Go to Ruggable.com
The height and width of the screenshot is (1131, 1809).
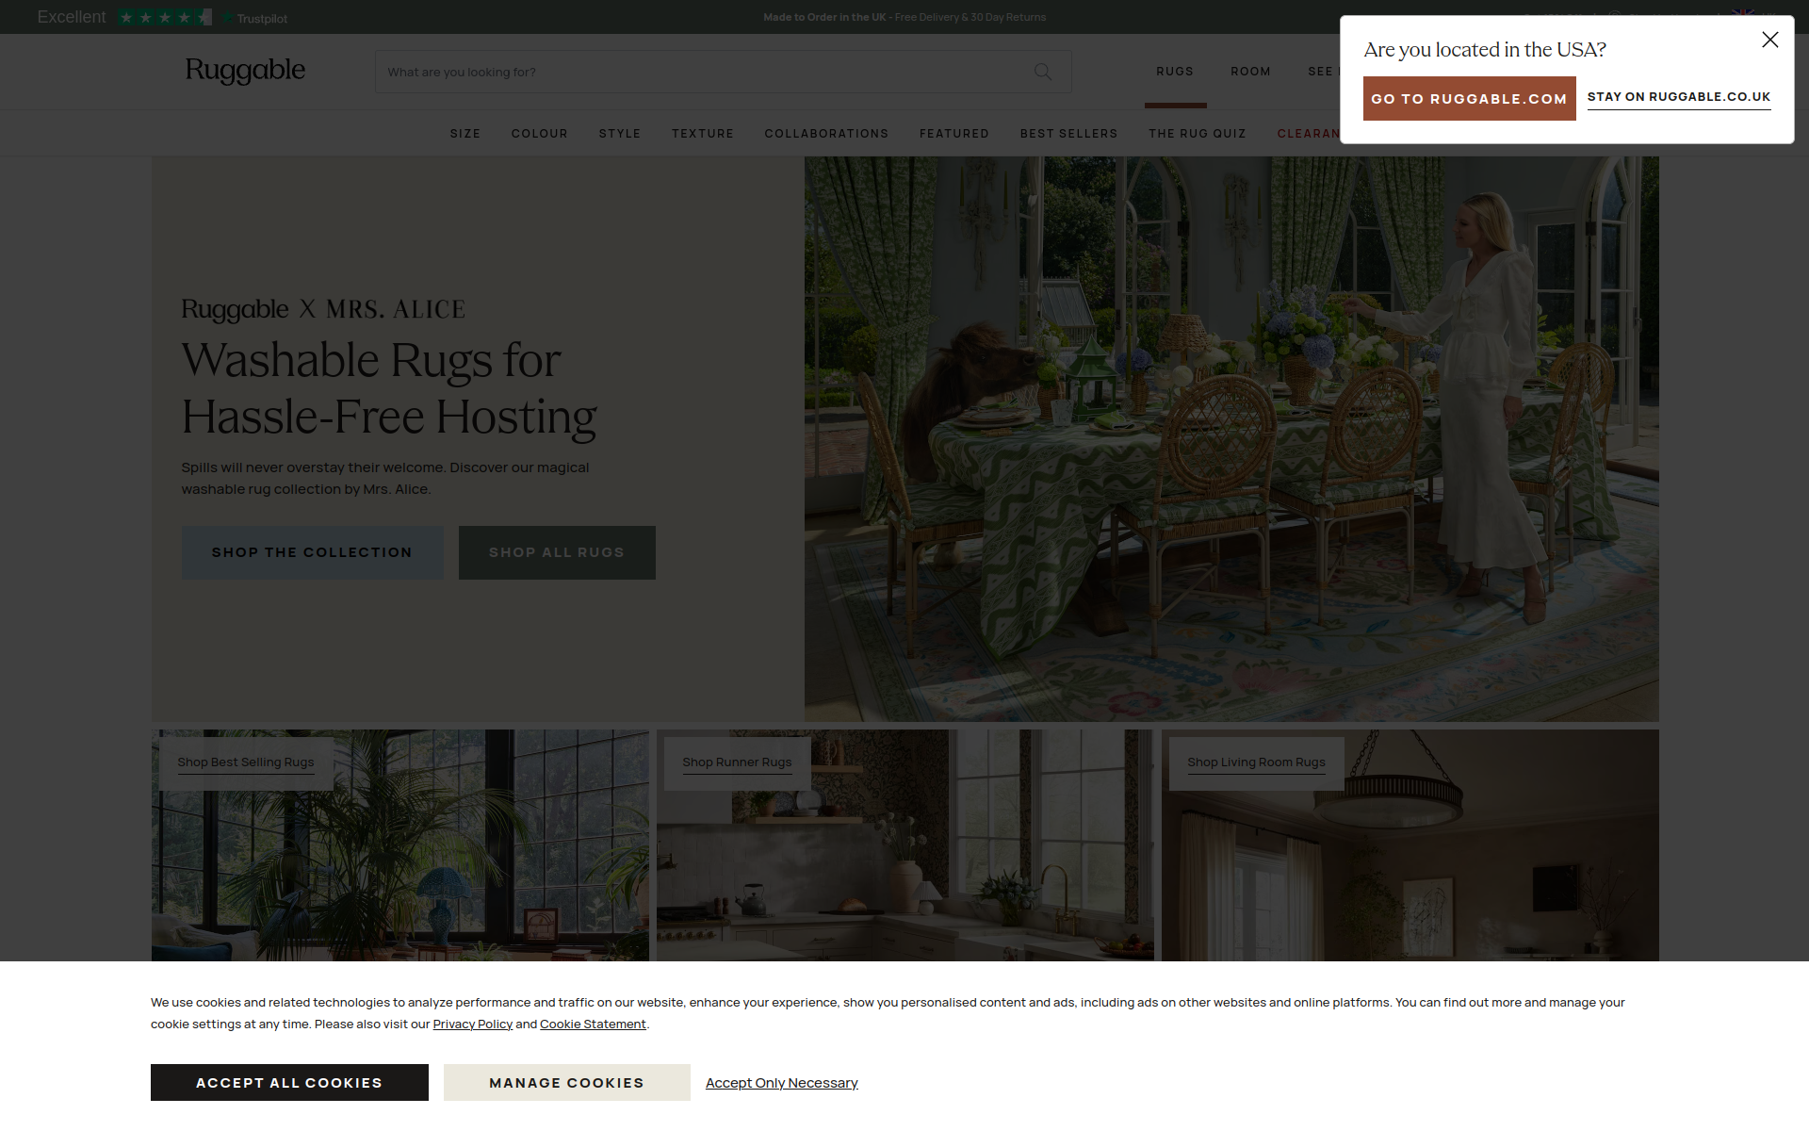pyautogui.click(x=1469, y=98)
